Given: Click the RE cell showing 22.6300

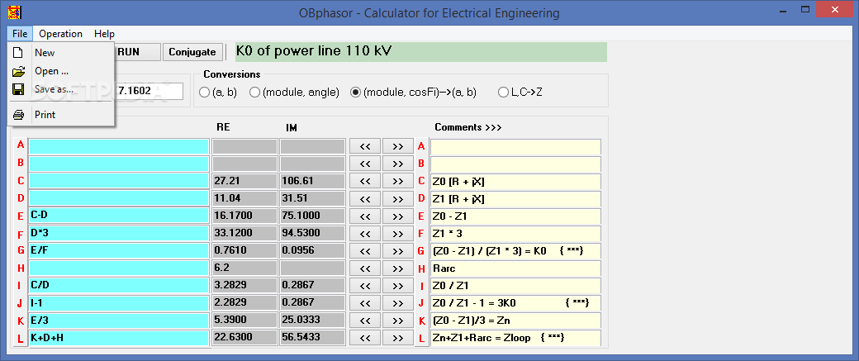Looking at the screenshot, I should 244,338.
